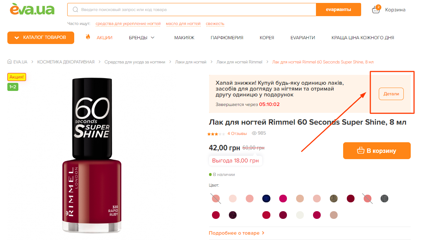Viewport: 446px width, 246px height.
Task: Open the 4 Отзывы reviews link
Action: point(237,133)
